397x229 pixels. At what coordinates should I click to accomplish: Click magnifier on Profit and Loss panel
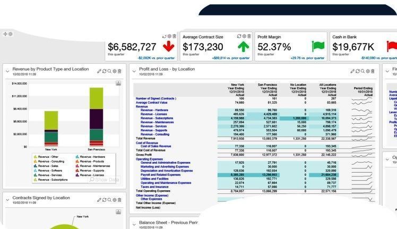coord(363,71)
